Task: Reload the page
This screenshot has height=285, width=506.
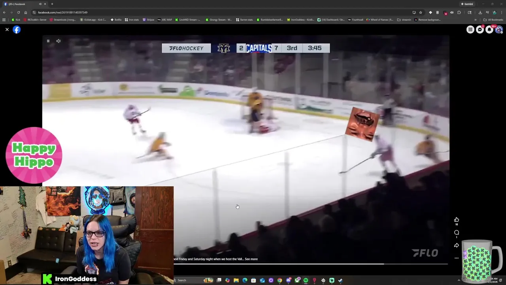Action: coord(18,12)
